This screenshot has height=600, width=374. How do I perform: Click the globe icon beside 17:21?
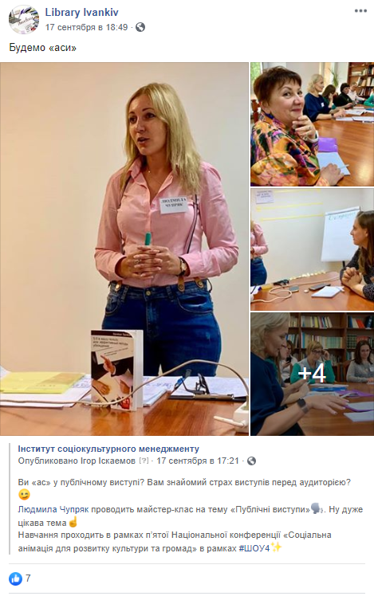251,461
